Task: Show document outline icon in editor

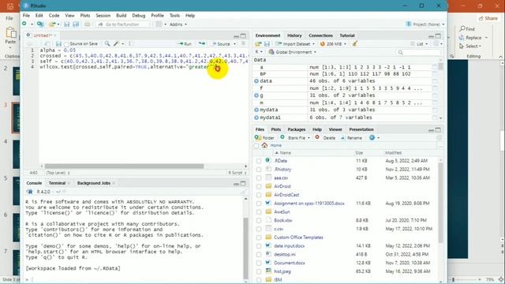Action: (x=244, y=43)
